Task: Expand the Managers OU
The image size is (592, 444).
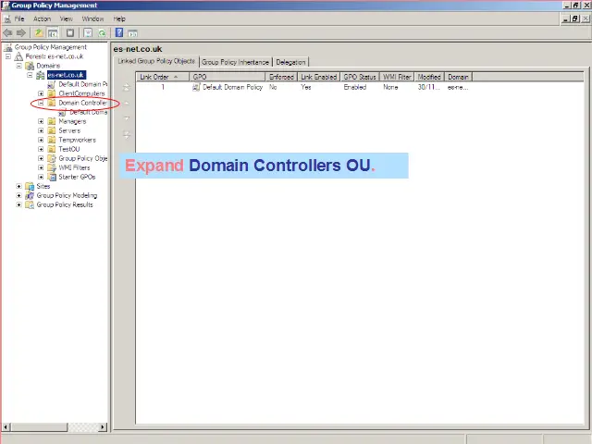Action: pos(41,121)
